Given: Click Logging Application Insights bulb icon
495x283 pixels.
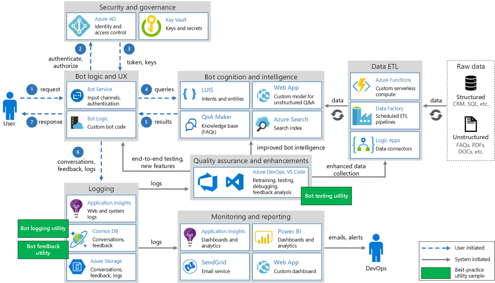Looking at the screenshot, I should point(77,209).
